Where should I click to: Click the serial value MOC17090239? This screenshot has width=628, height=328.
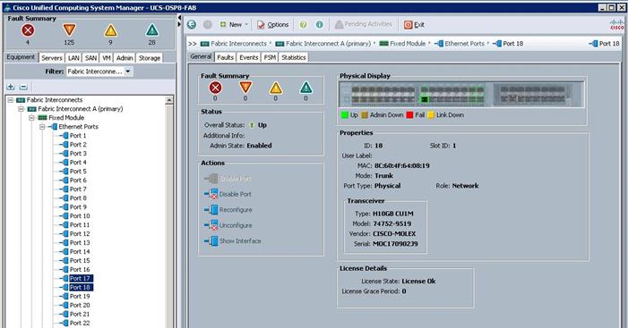(395, 244)
